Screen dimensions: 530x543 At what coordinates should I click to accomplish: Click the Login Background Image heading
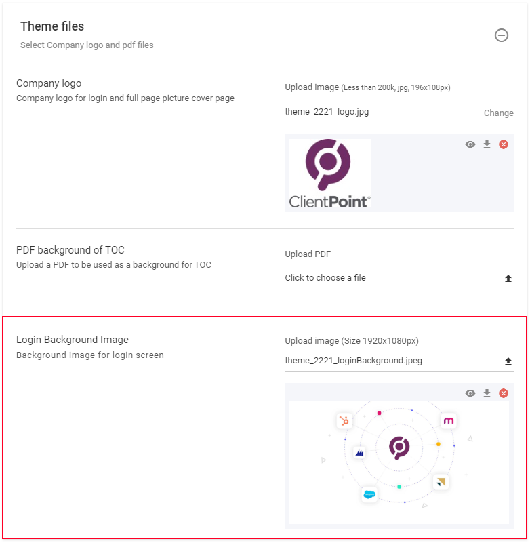pos(73,340)
